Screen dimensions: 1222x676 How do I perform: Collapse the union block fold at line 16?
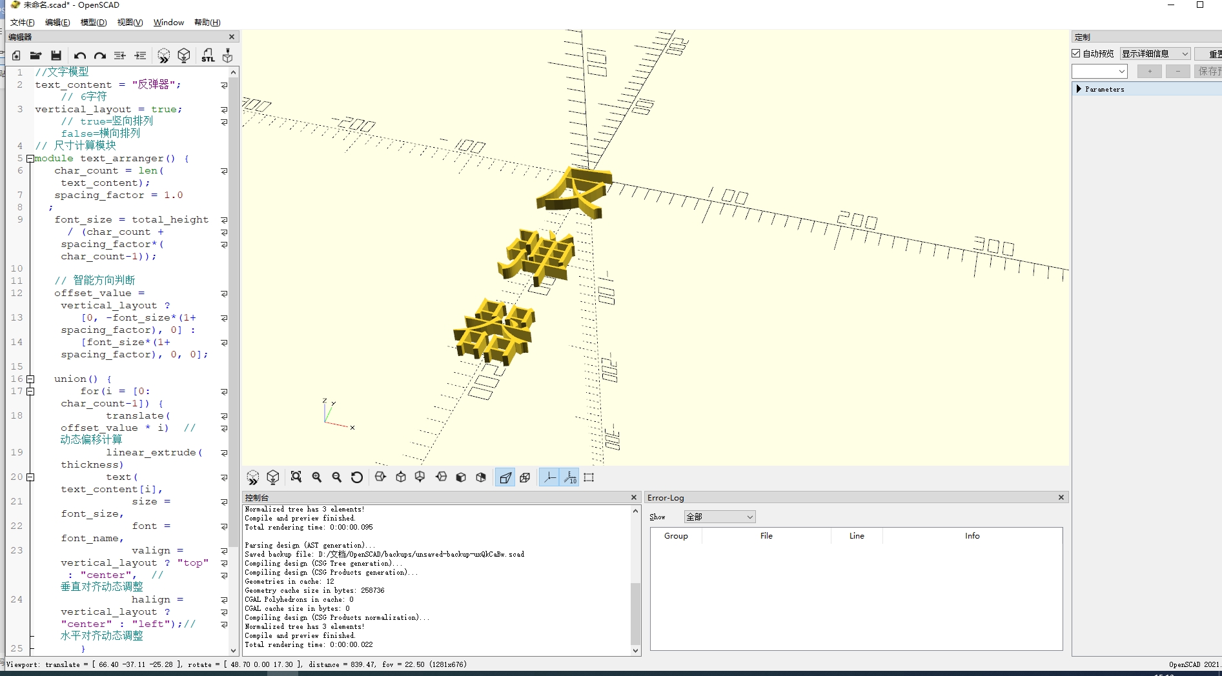pos(30,379)
